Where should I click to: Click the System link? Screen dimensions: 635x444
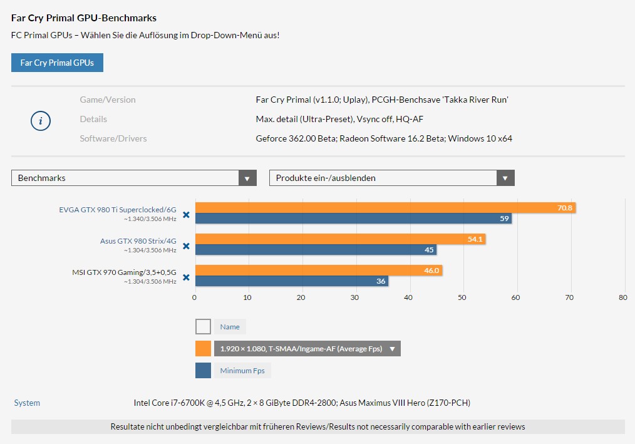click(x=27, y=403)
